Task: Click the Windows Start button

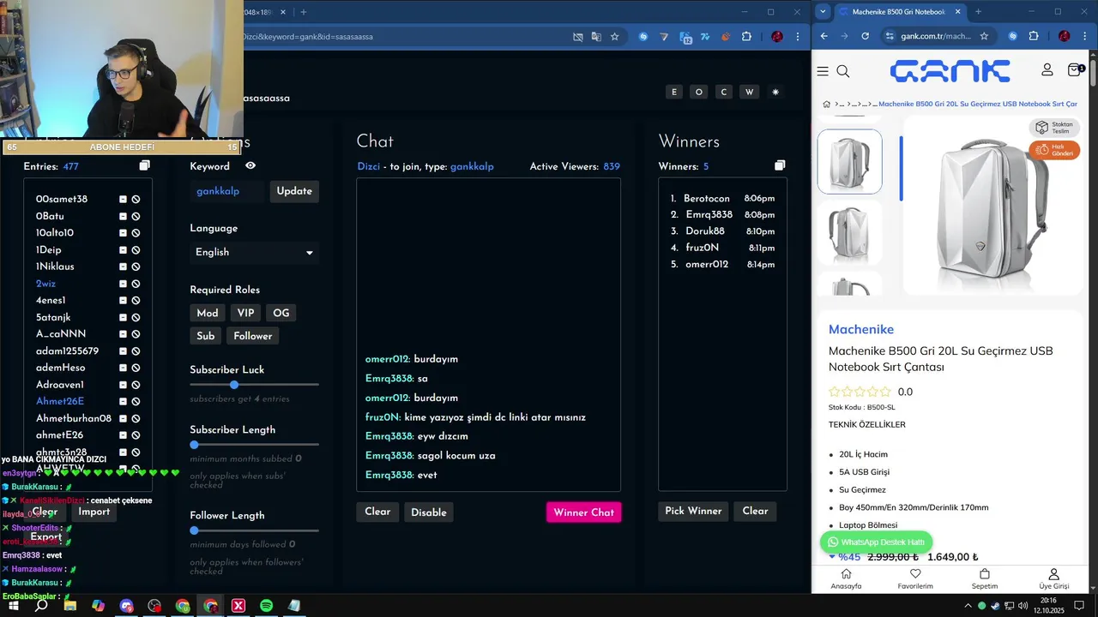Action: [x=14, y=606]
